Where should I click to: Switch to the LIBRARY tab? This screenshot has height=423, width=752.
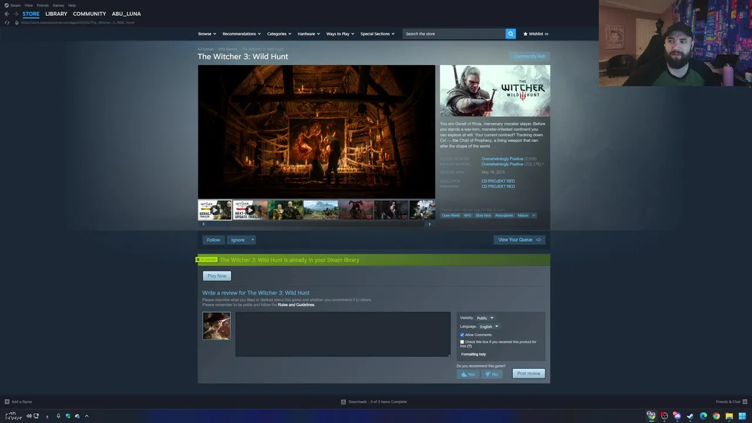point(56,14)
